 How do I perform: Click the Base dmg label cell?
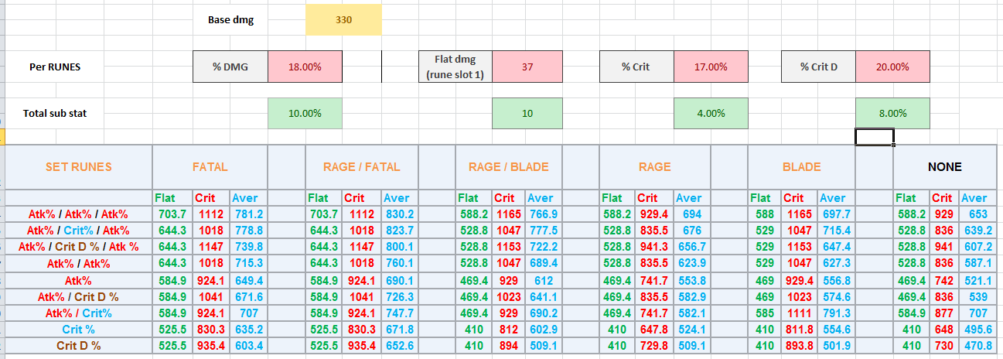[230, 20]
